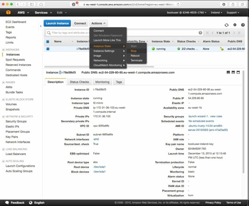249x206 pixels.
Task: Open Privacy Policy footer link
Action: [213, 202]
